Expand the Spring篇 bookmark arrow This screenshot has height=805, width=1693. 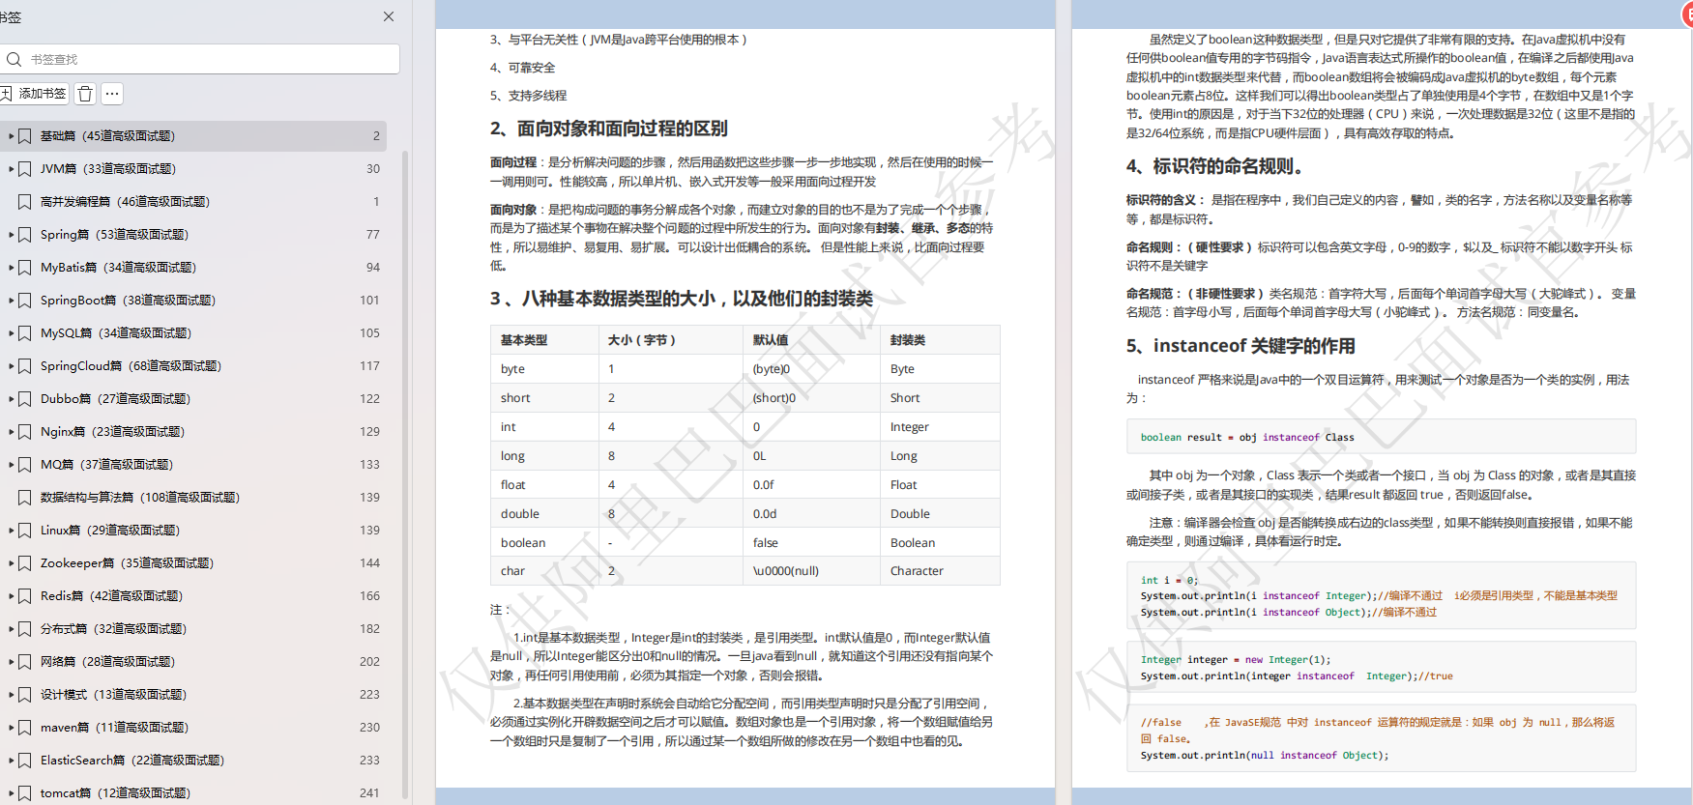point(11,235)
